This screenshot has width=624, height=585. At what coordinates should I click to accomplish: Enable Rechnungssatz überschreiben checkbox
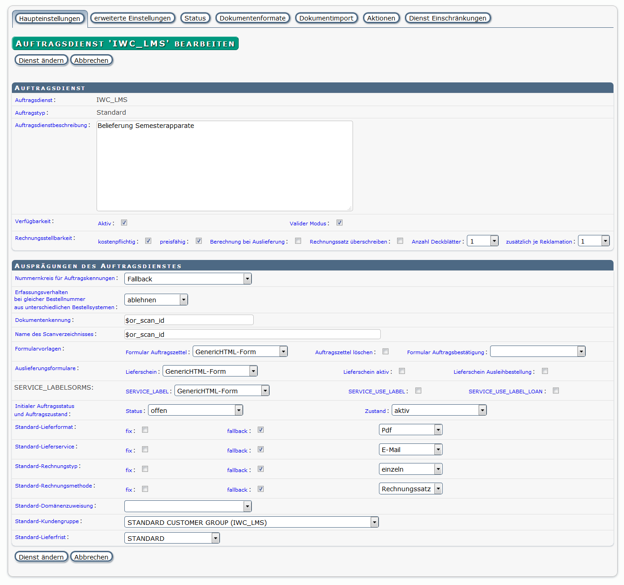[x=400, y=241]
